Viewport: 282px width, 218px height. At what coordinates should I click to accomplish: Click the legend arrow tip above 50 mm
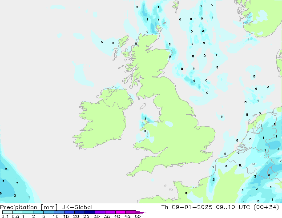point(141,212)
